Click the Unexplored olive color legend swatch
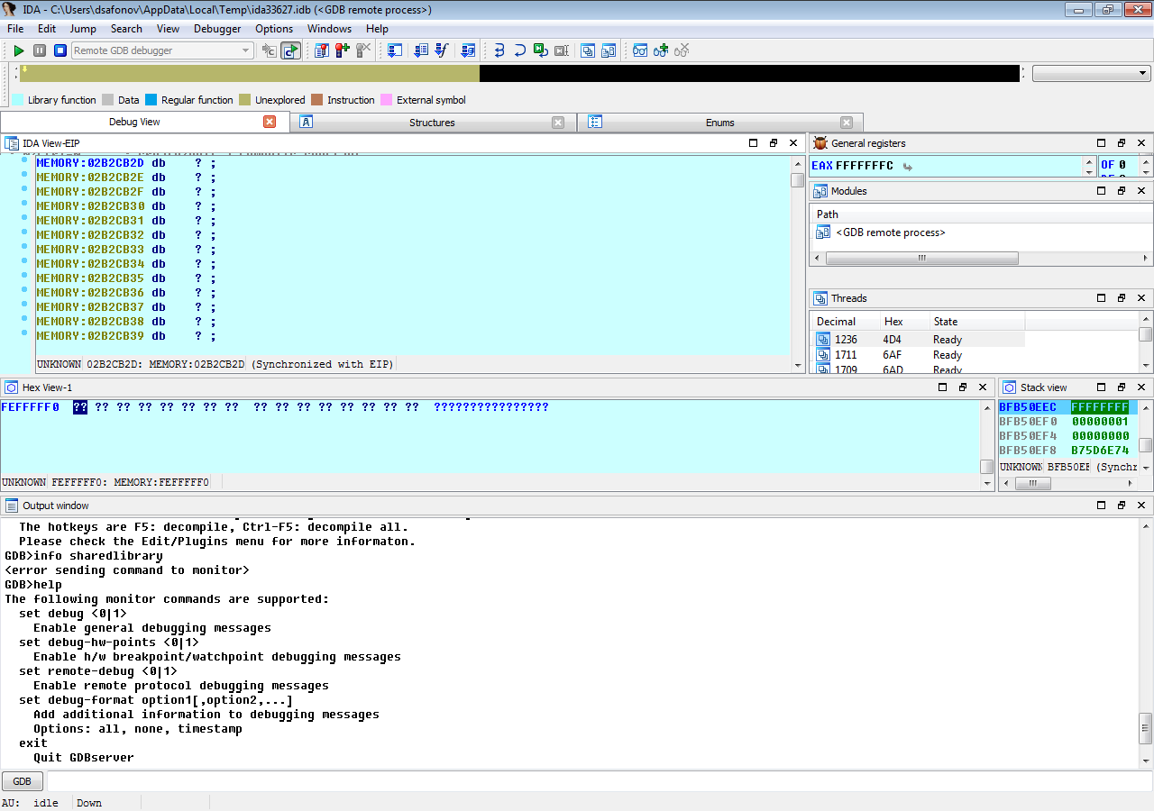The image size is (1154, 811). [x=243, y=100]
